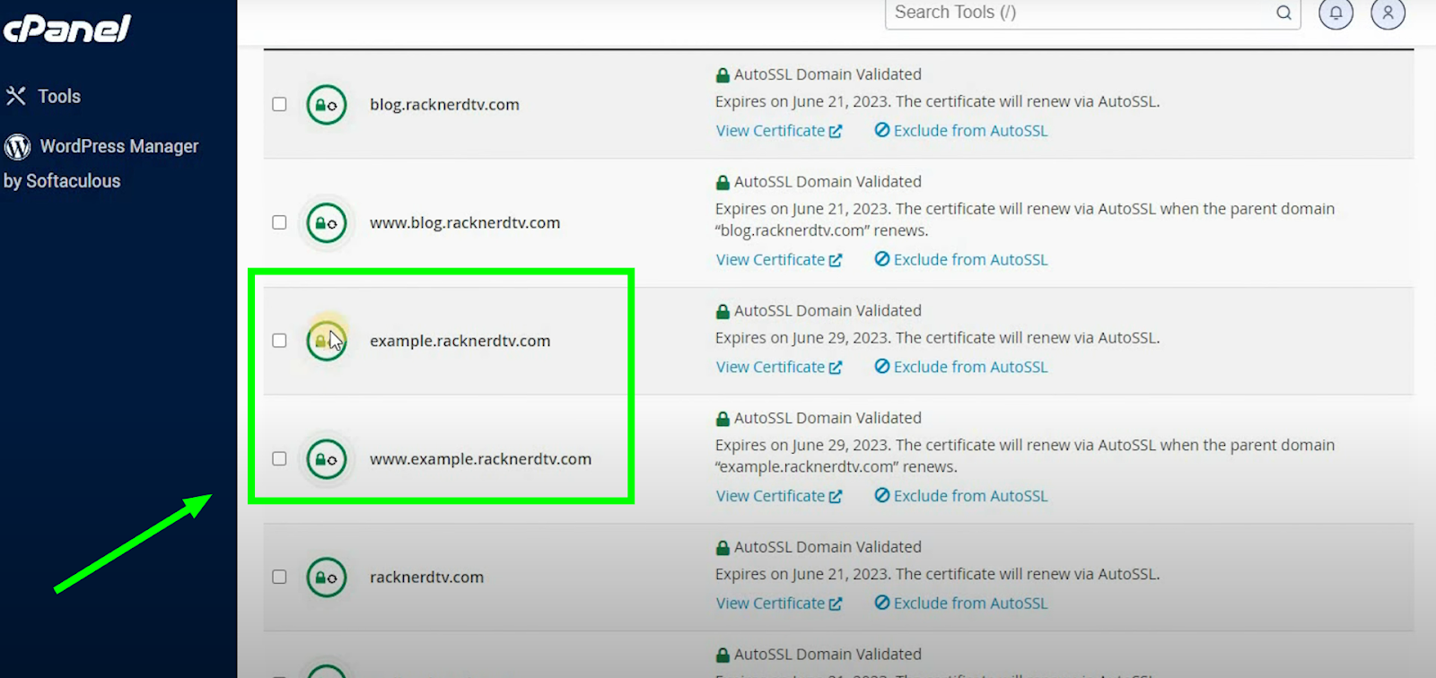Click the blog.racknerdtv.com domain name
This screenshot has height=678, width=1436.
pyautogui.click(x=444, y=105)
